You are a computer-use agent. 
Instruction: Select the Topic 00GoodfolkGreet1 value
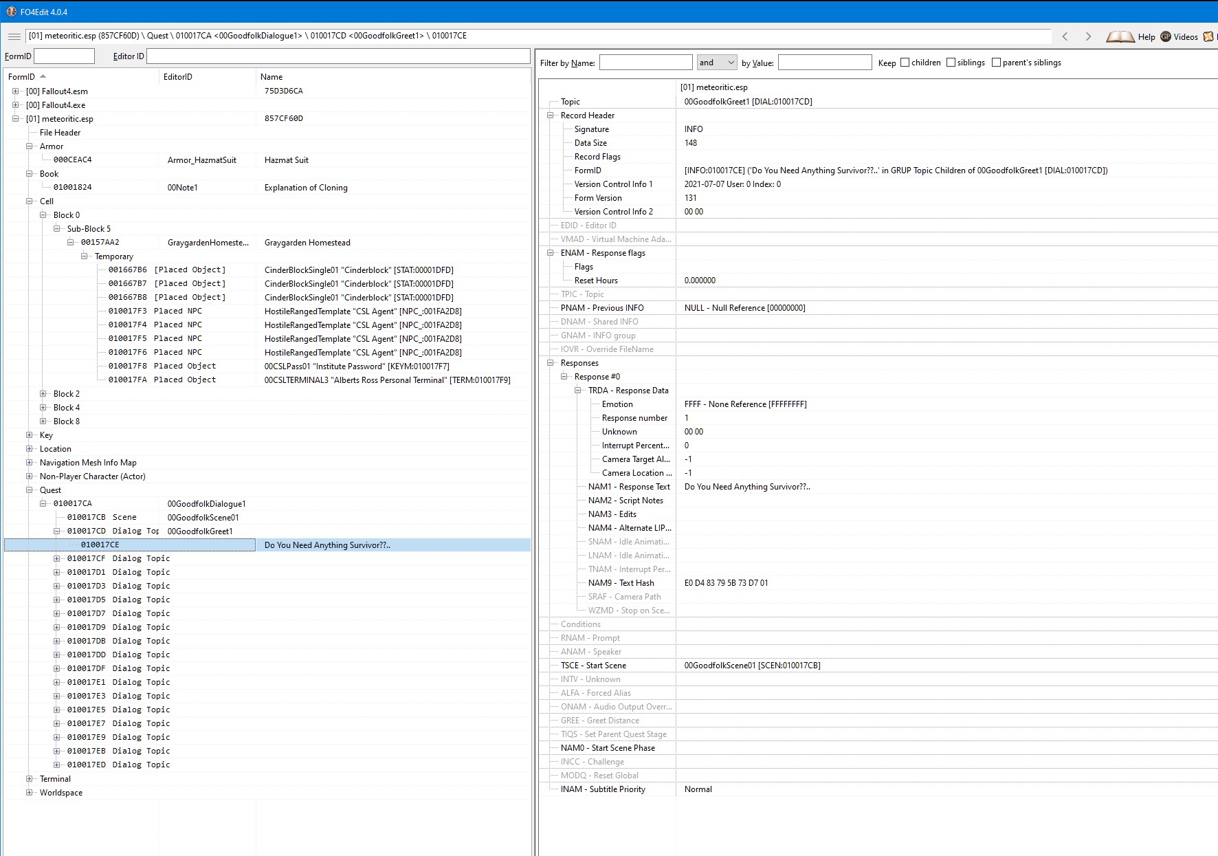[x=748, y=101]
